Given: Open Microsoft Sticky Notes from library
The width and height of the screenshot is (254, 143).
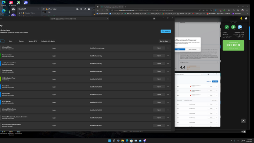Looking at the screenshot, I should tap(159, 110).
